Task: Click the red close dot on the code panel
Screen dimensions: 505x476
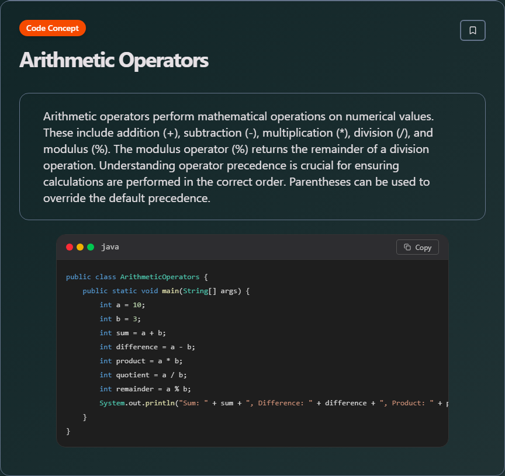Action: [69, 246]
